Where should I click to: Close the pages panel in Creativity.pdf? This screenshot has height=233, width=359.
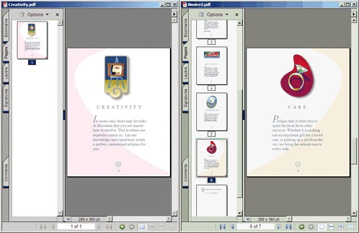(x=57, y=14)
